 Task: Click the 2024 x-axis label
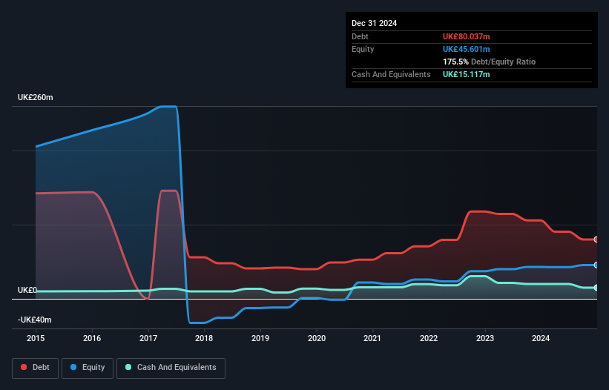541,338
